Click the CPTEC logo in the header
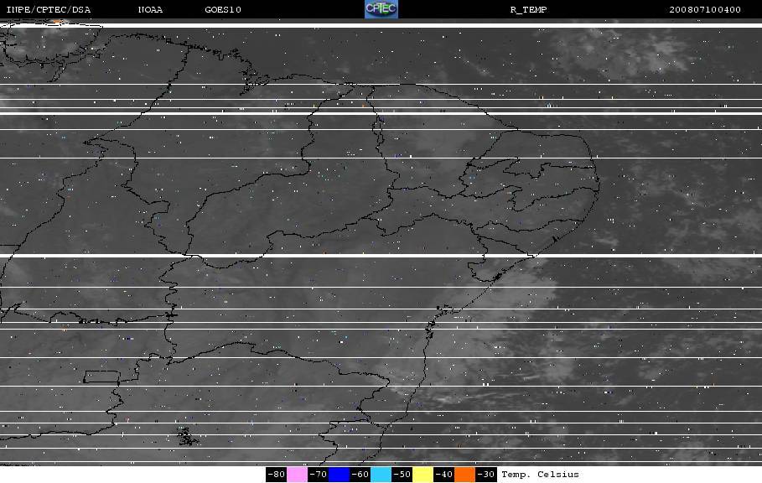The width and height of the screenshot is (762, 483). (381, 9)
